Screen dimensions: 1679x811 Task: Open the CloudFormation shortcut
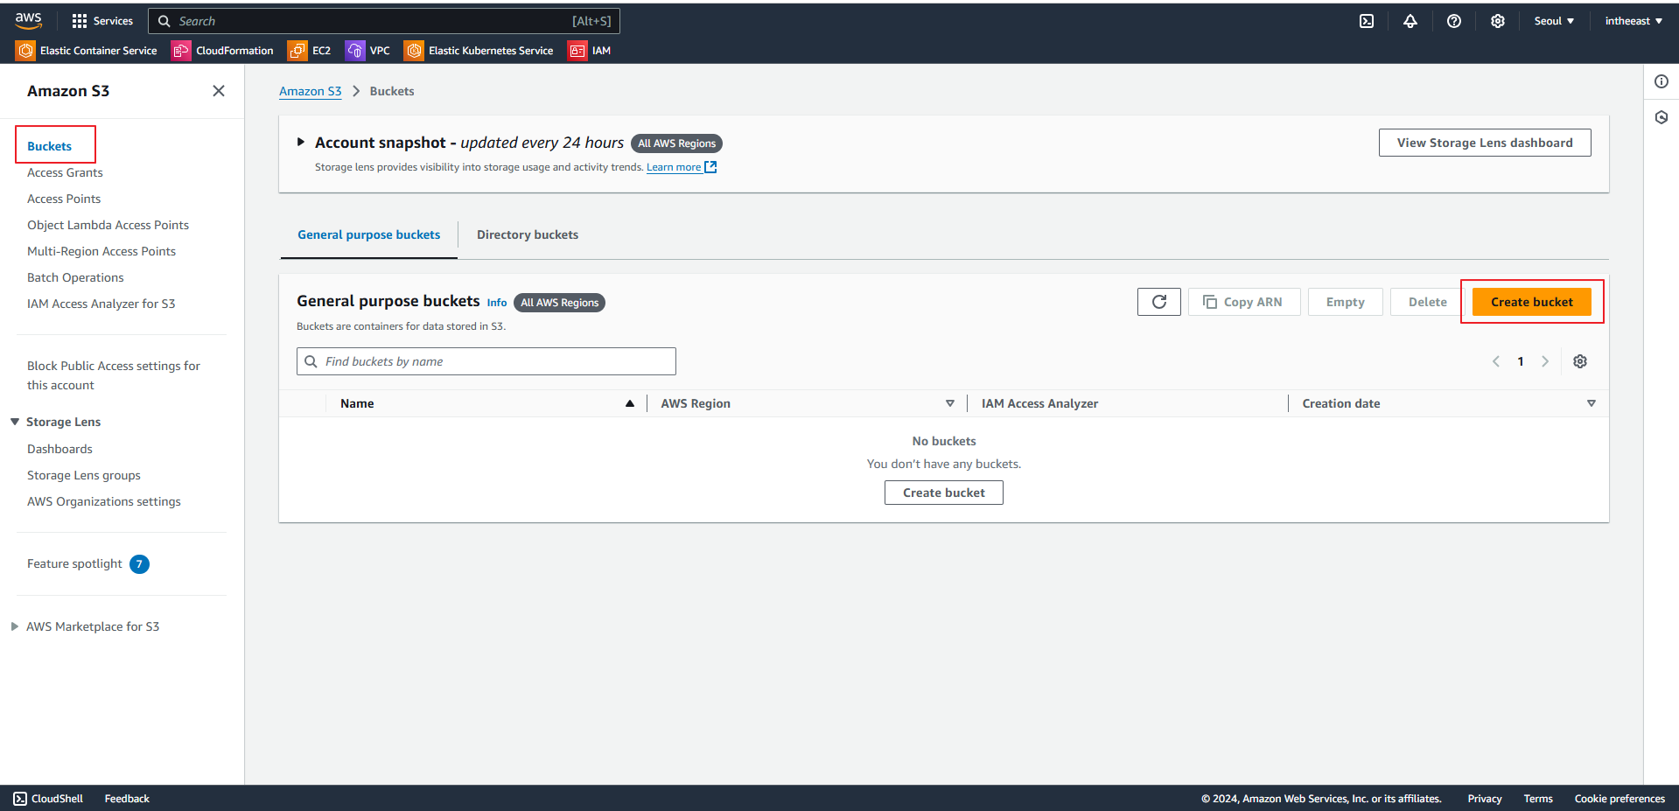pos(223,51)
